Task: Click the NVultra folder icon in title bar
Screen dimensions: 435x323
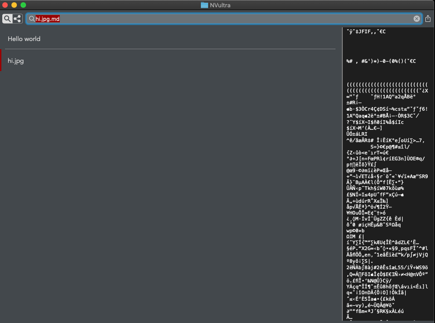Action: pos(204,5)
